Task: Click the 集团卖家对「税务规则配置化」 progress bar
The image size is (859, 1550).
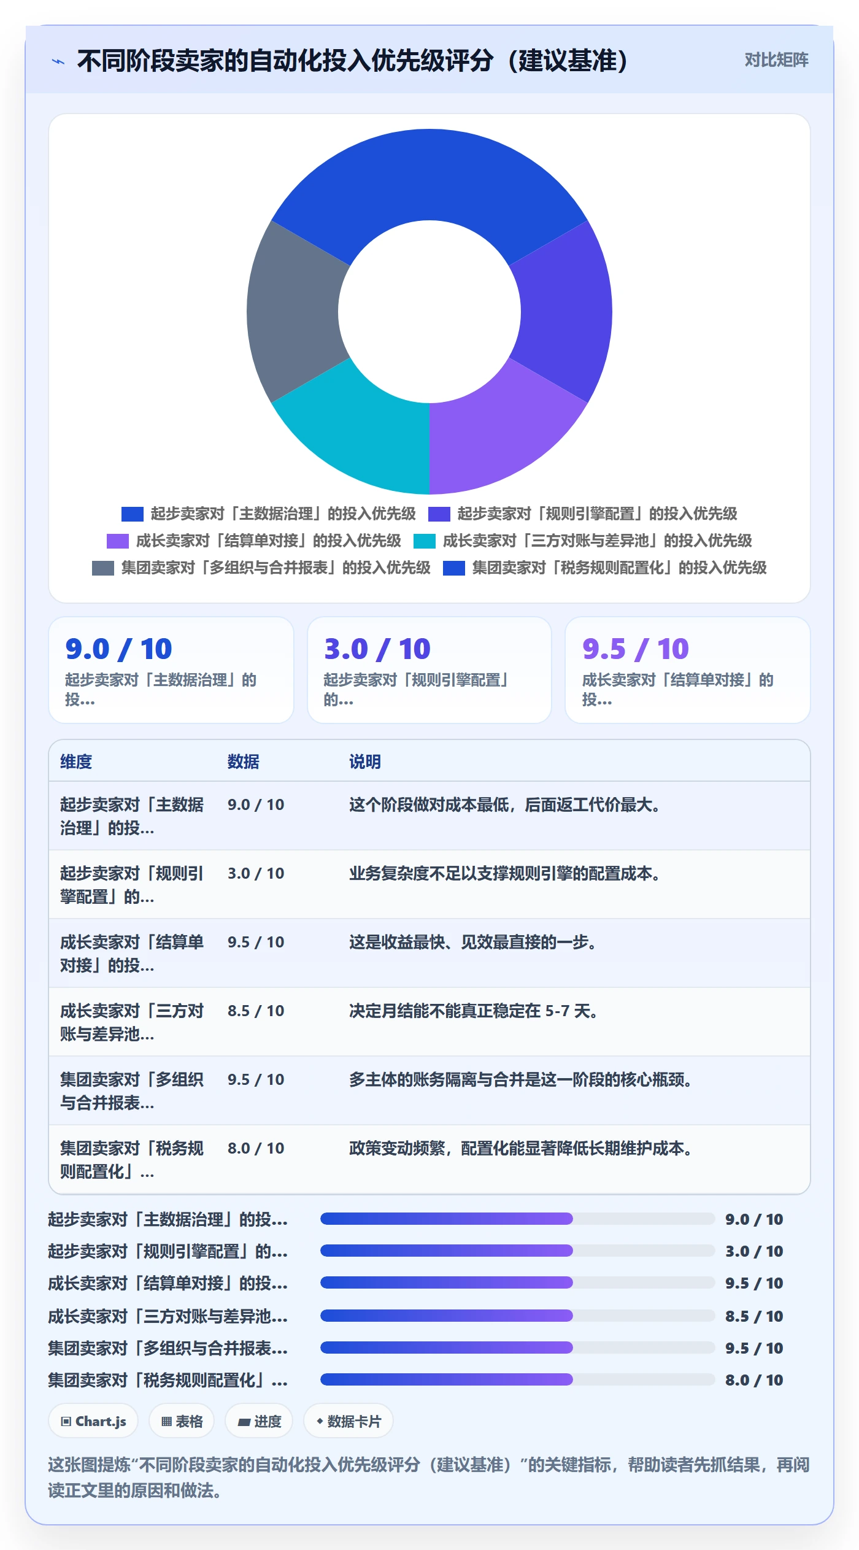Action: click(517, 1379)
